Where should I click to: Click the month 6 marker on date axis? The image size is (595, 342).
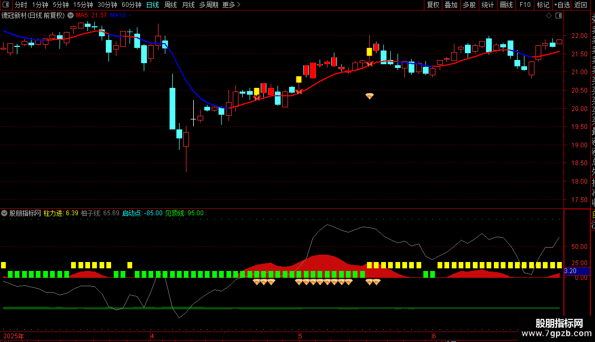click(x=434, y=336)
